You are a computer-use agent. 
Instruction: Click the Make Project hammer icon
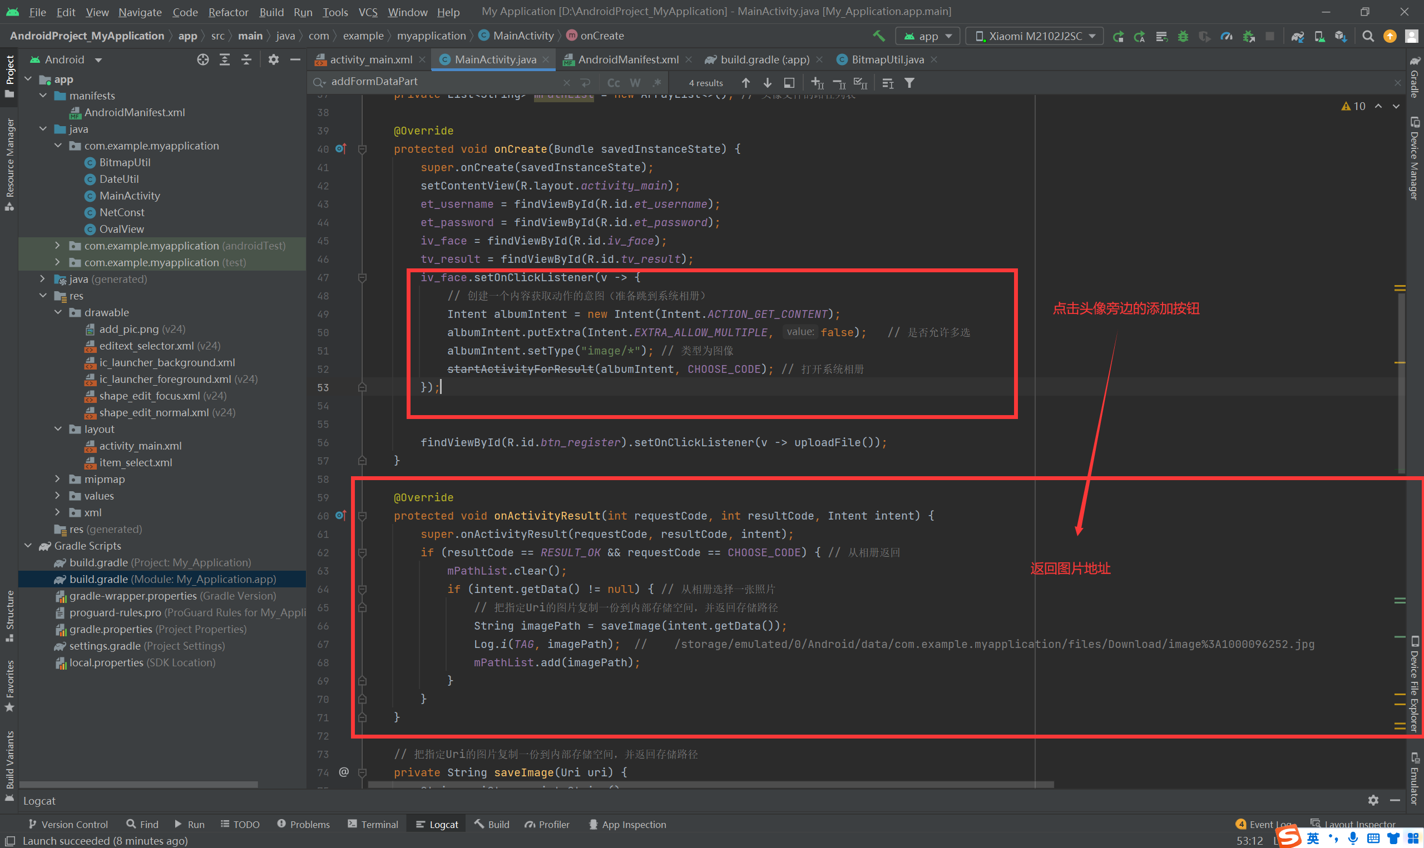(x=878, y=36)
